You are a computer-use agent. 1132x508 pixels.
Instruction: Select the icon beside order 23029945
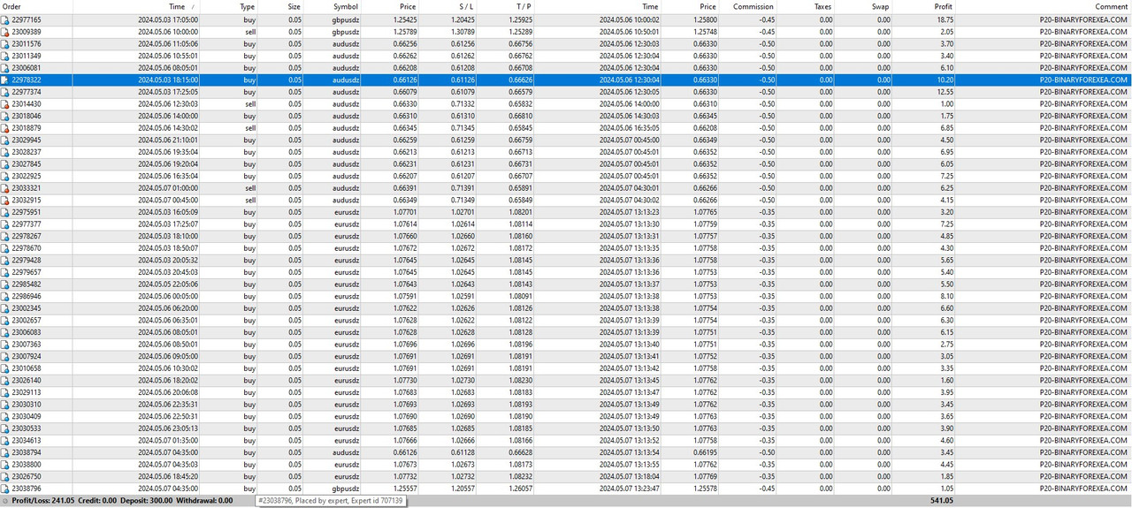pos(5,140)
